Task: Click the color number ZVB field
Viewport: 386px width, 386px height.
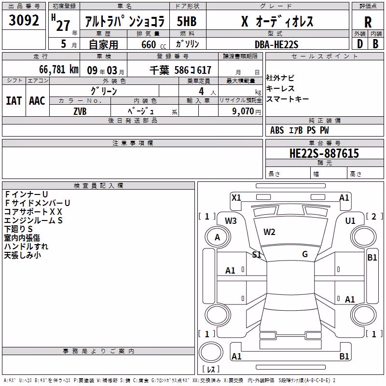Action: pos(80,111)
